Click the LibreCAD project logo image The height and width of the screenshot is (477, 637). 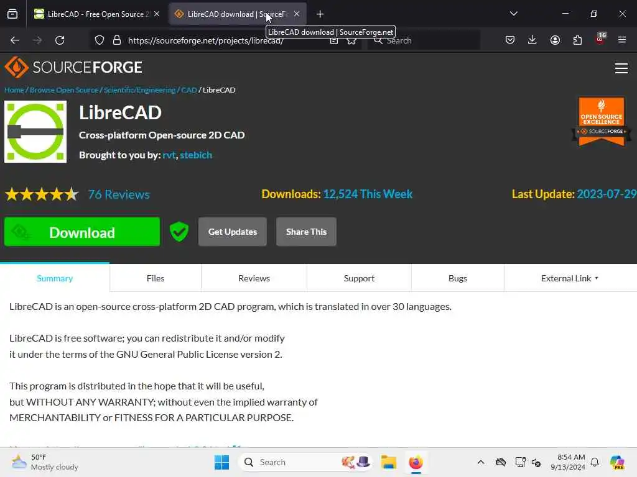pos(35,132)
